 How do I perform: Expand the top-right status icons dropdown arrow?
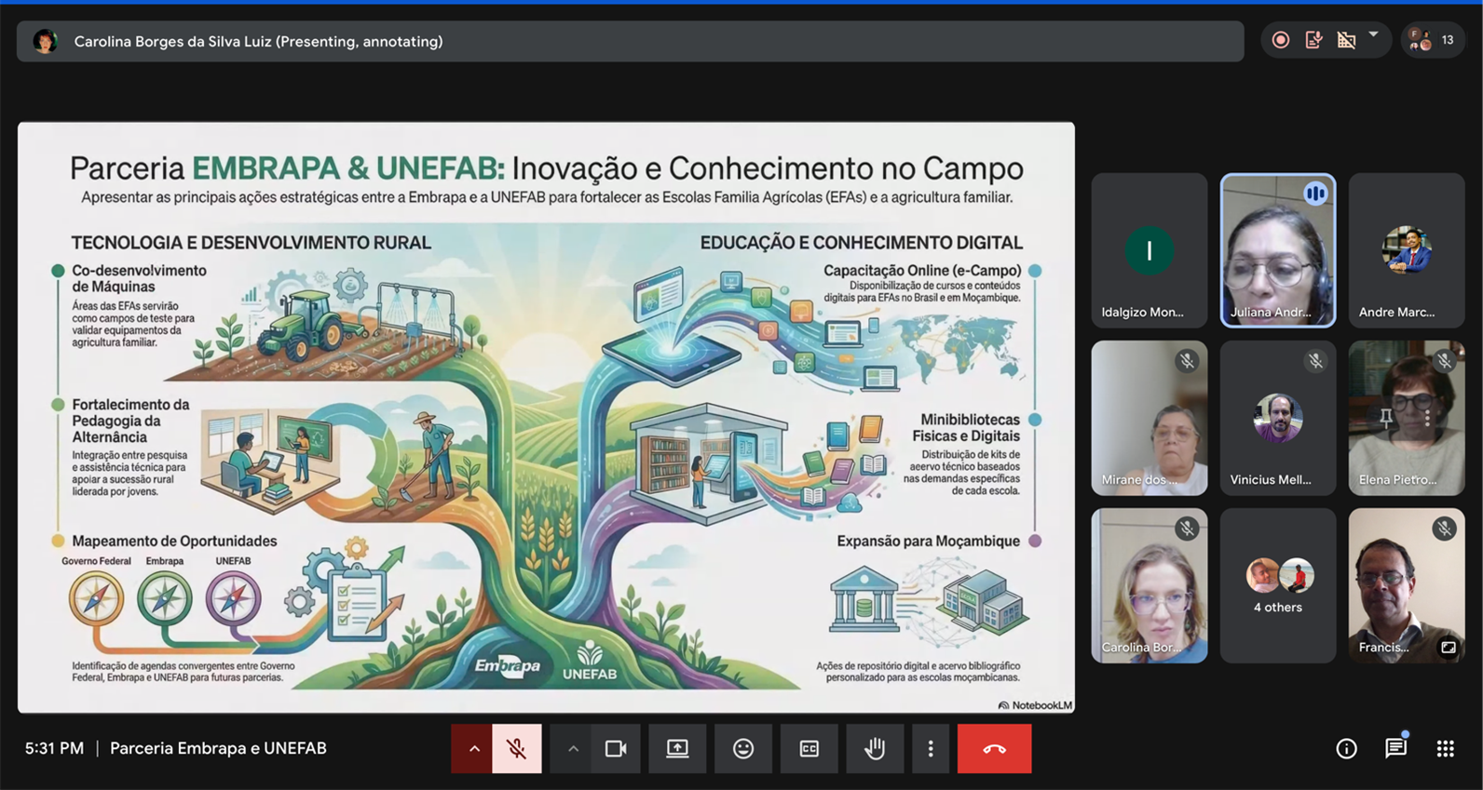(x=1373, y=35)
